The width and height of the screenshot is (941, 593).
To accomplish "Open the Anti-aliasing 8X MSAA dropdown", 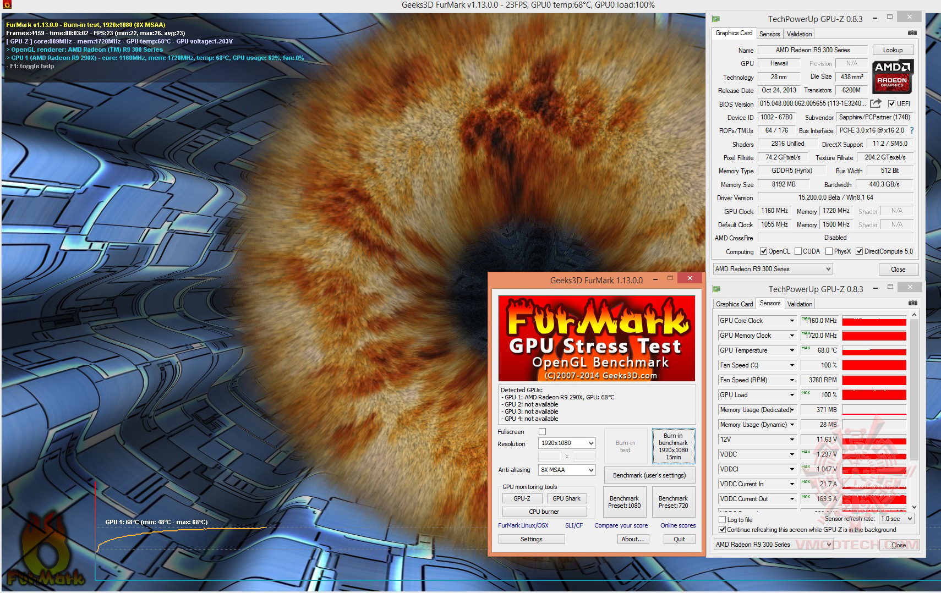I will coord(567,470).
